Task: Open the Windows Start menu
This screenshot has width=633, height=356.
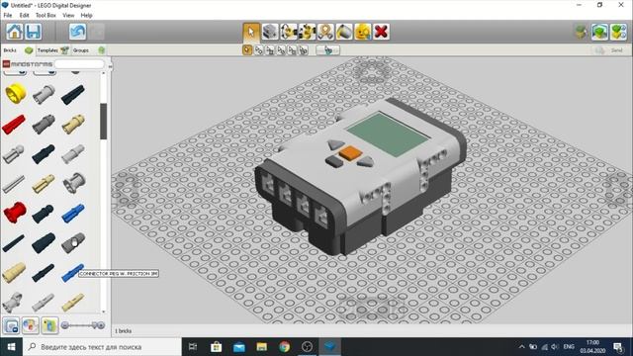Action: 11,347
